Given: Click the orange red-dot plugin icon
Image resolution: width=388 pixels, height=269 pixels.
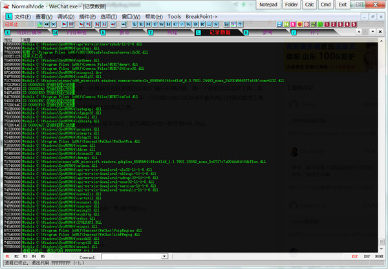Looking at the screenshot, I should pyautogui.click(x=299, y=25).
